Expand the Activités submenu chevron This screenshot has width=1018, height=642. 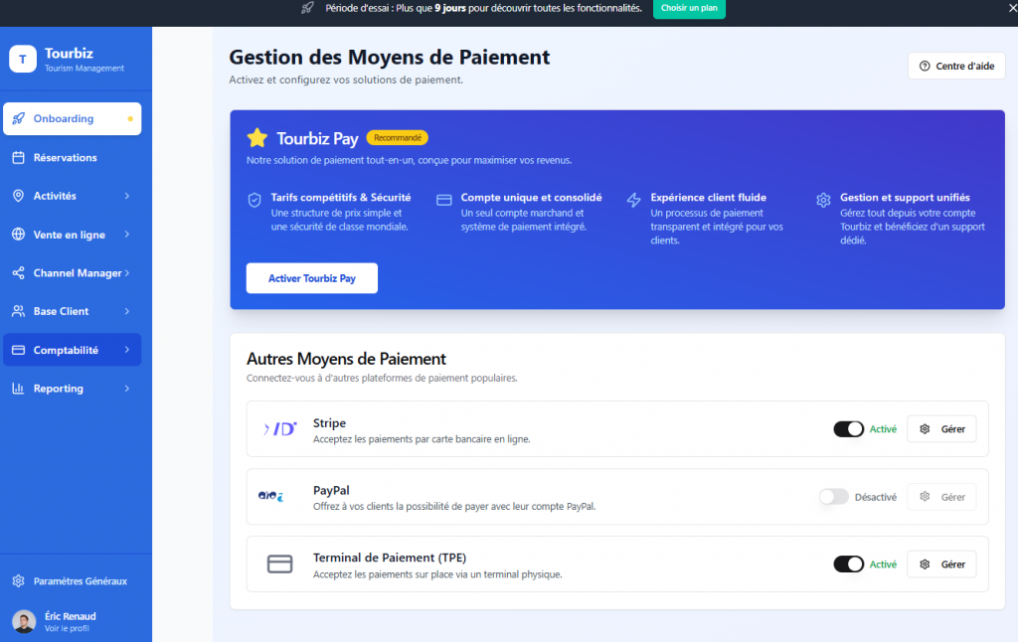click(127, 196)
